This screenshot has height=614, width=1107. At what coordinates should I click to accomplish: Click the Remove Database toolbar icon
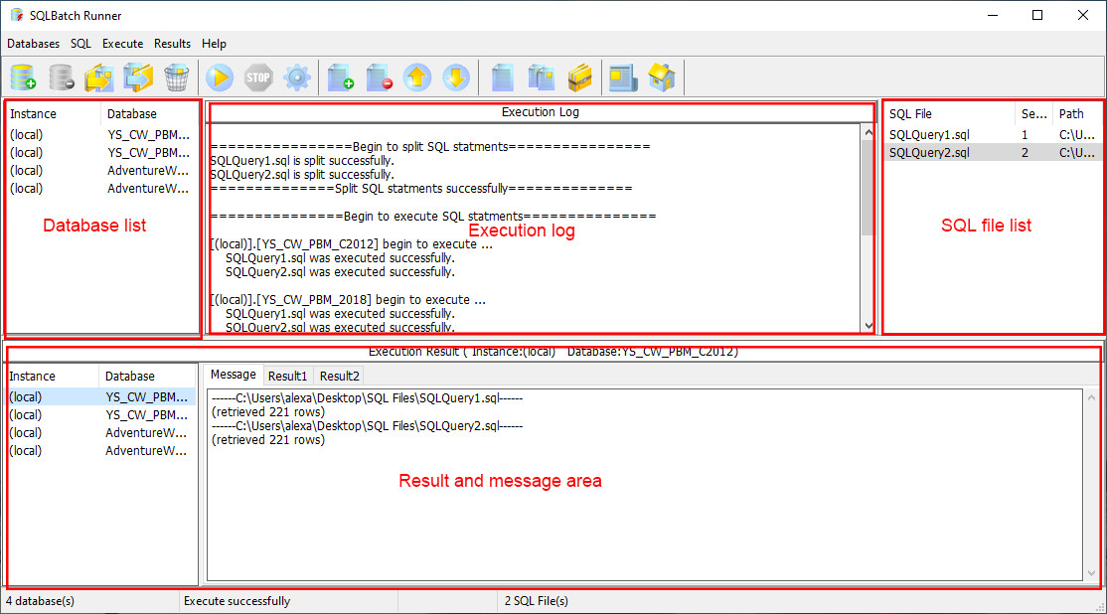tap(62, 77)
